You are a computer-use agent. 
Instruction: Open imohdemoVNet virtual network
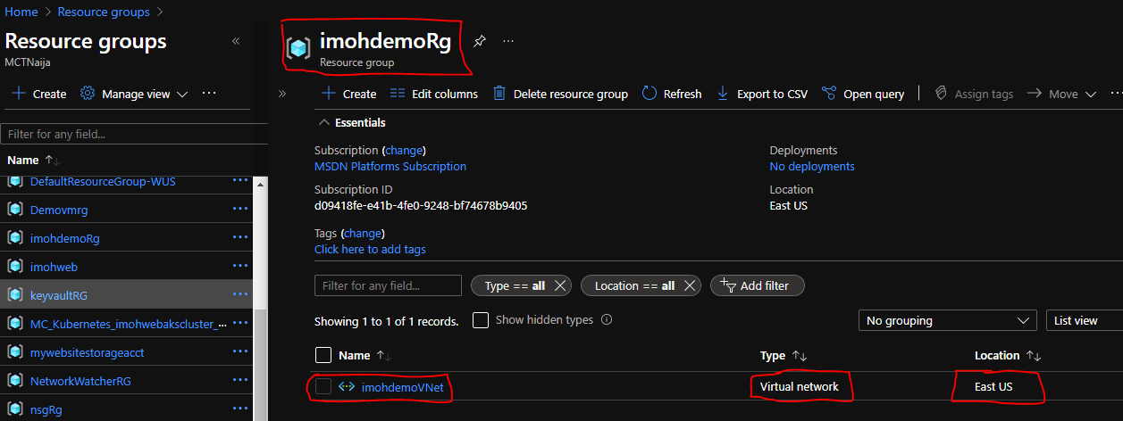click(402, 387)
